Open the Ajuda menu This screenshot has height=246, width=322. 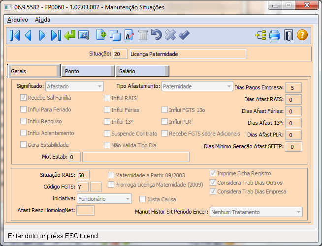42,20
